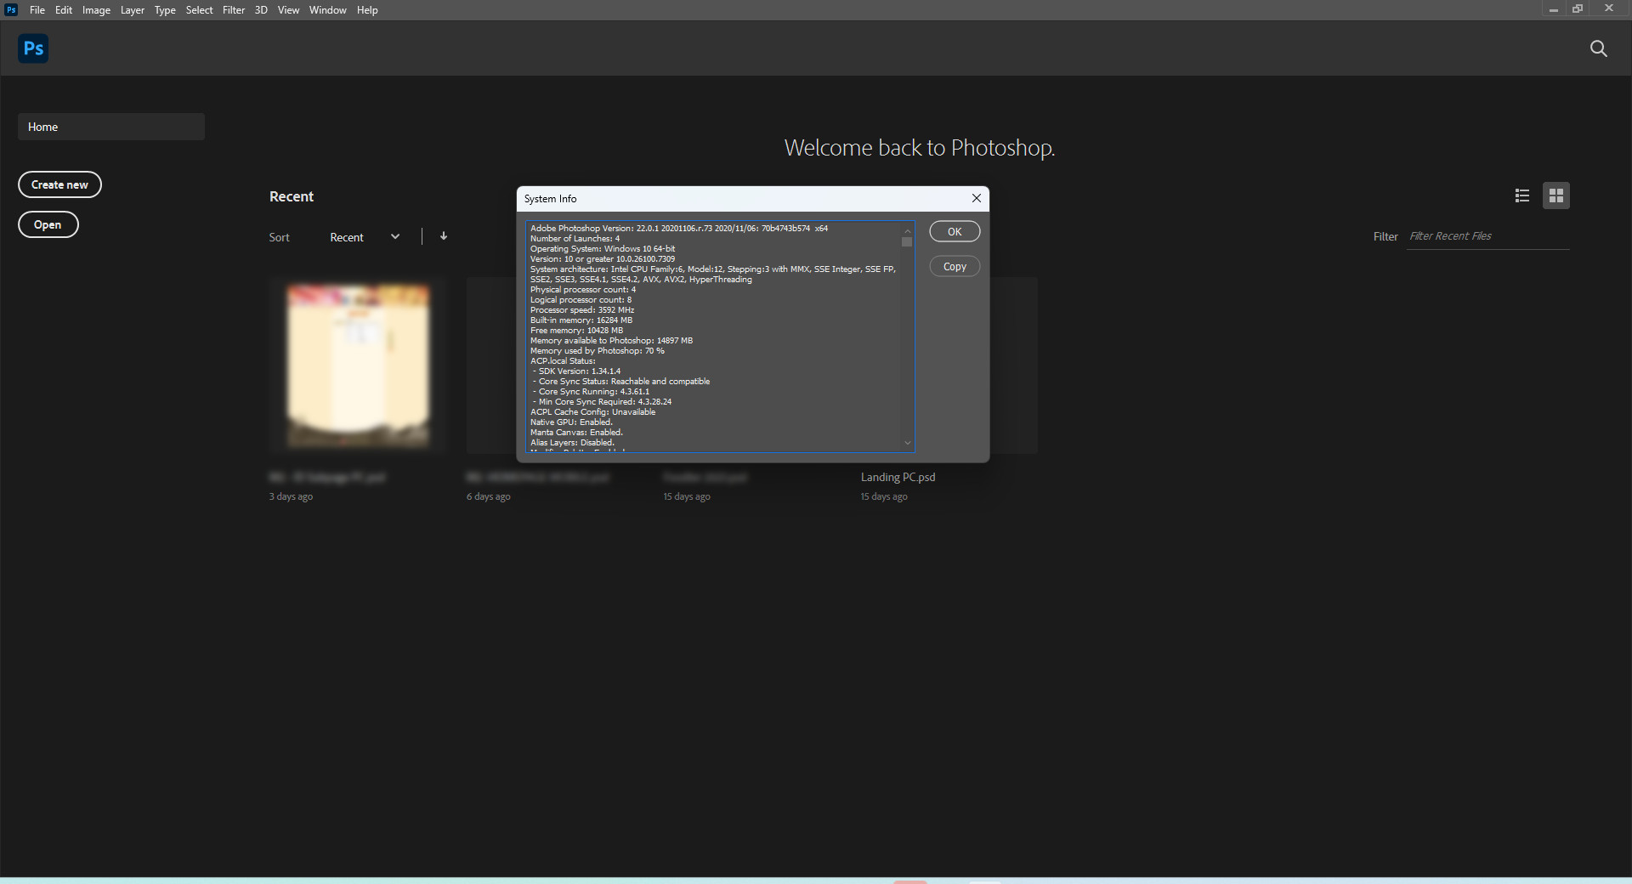Screen dimensions: 1632x884
Task: Open the first recent file thumbnail
Action: coord(358,365)
